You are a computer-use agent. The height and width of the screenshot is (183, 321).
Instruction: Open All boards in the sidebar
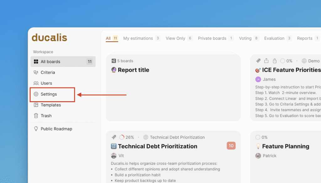click(63, 62)
